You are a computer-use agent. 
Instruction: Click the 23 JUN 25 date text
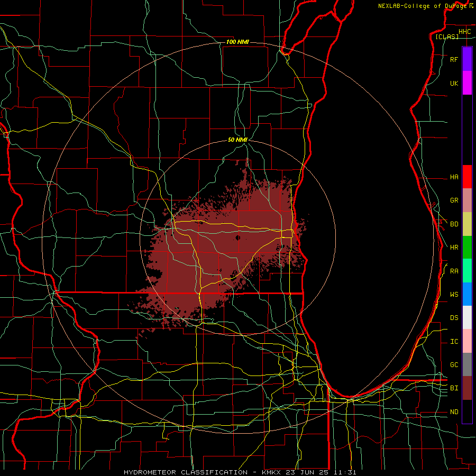[308, 472]
